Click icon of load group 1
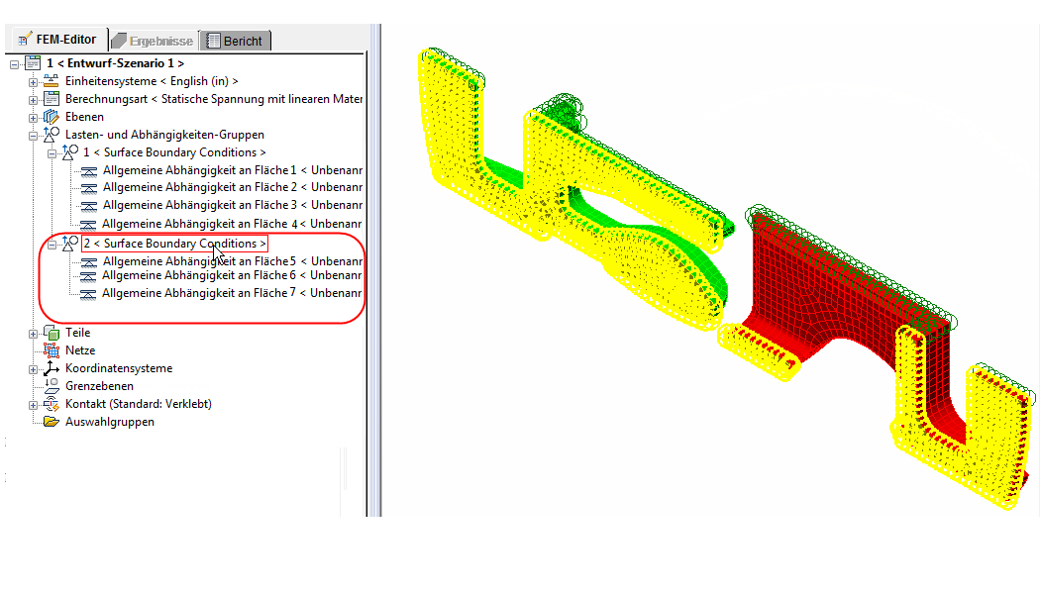Viewport: 1040px width, 596px height. [69, 152]
